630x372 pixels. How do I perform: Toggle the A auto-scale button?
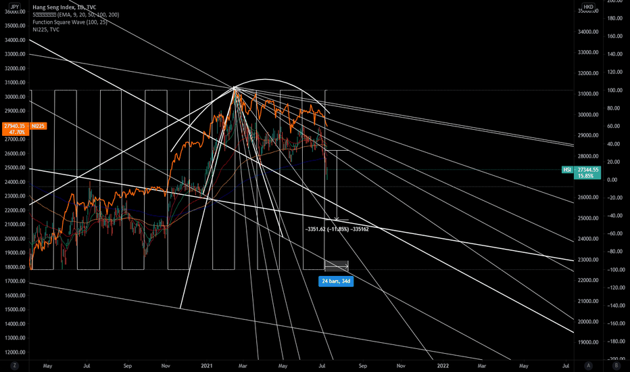pyautogui.click(x=588, y=365)
